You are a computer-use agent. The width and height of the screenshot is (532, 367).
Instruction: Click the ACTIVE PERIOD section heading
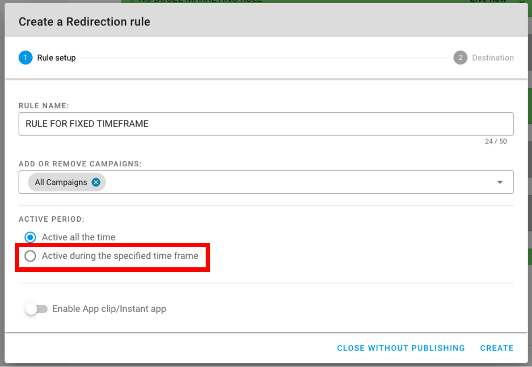[x=51, y=219]
